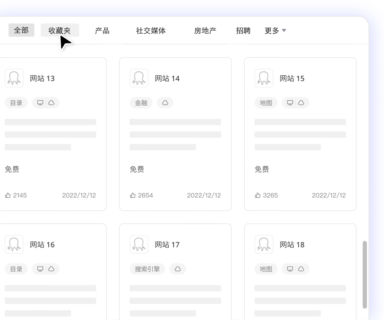Click the octopus logo of 网站 18
The width and height of the screenshot is (384, 320).
pos(264,244)
